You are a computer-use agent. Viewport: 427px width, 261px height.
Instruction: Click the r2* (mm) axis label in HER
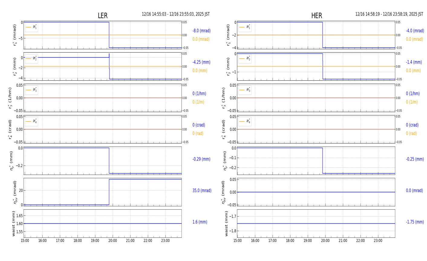[228, 66]
